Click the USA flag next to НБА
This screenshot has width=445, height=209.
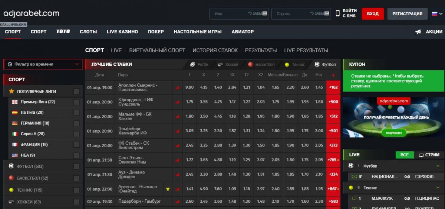(x=15, y=155)
